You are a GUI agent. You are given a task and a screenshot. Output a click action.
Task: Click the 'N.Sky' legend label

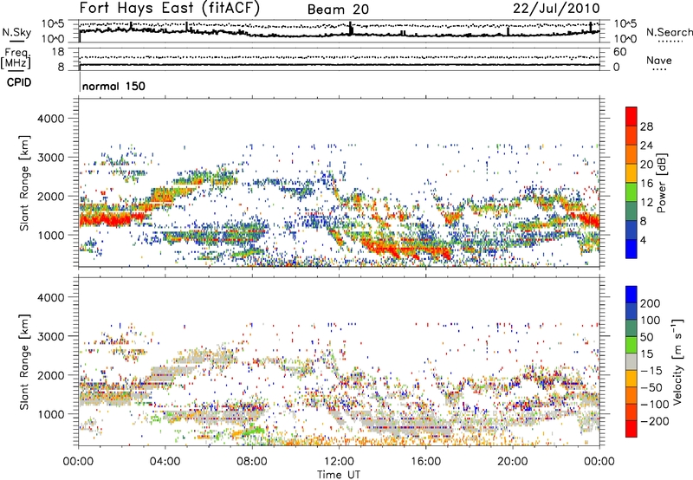(x=16, y=32)
